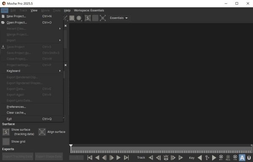The width and height of the screenshot is (253, 162).
Task: Click the Show grid icon in Surface panel
Action: click(x=6, y=142)
